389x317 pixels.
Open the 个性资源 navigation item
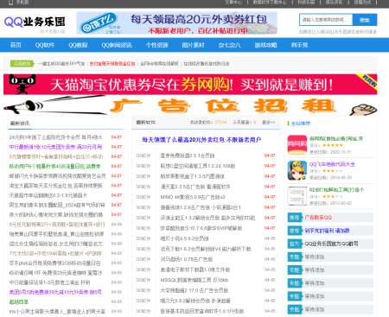click(157, 45)
